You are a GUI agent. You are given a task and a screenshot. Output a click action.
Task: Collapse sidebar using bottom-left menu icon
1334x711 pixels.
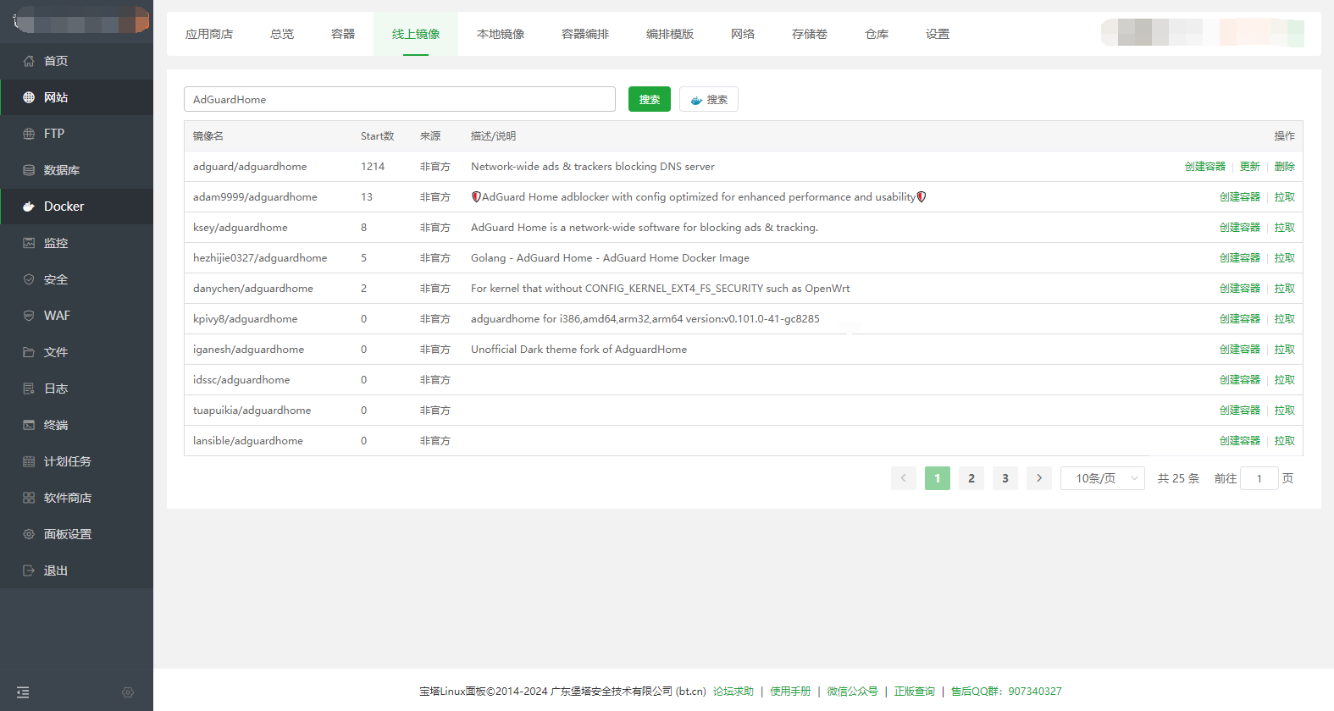pos(23,692)
